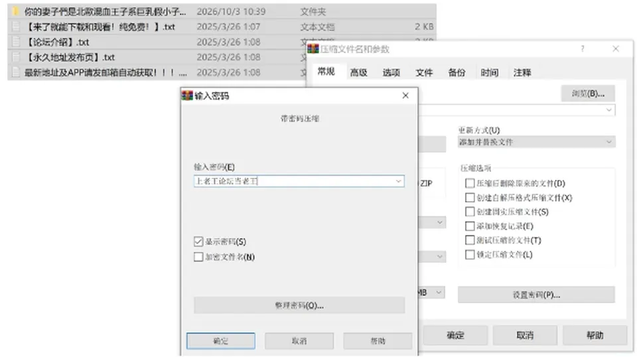Click 浏览(B)... button
This screenshot has width=637, height=357.
(x=588, y=94)
